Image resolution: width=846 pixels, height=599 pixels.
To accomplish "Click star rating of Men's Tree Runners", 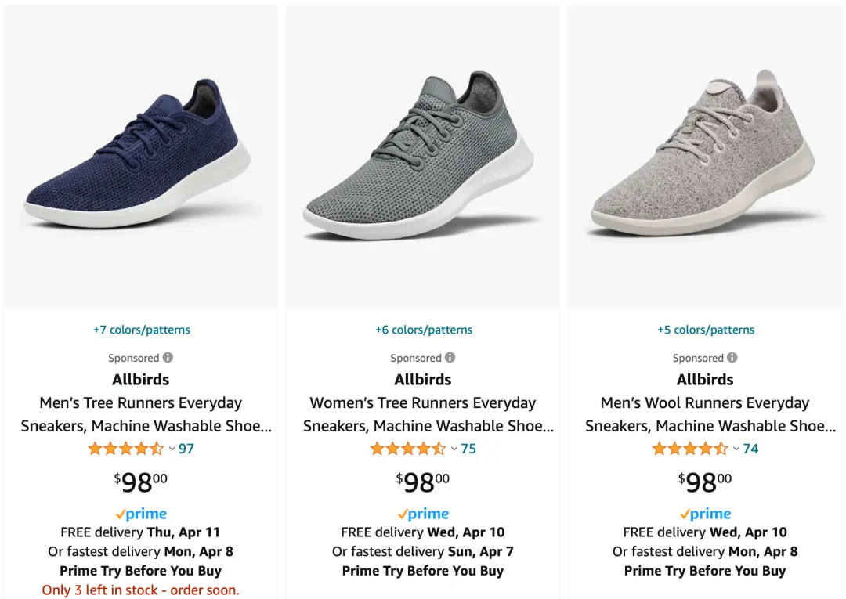I will pyautogui.click(x=125, y=449).
